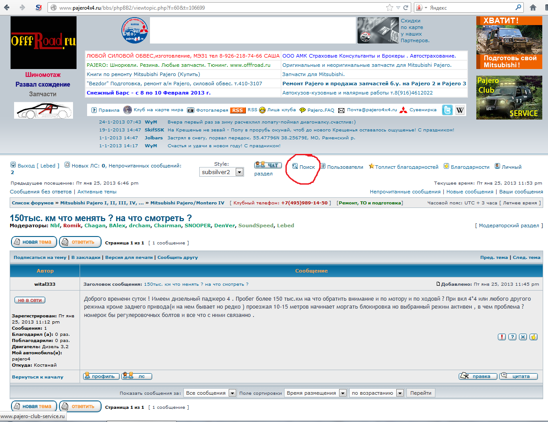Click В закладки bookmark link
548x422 pixels.
[x=86, y=257]
